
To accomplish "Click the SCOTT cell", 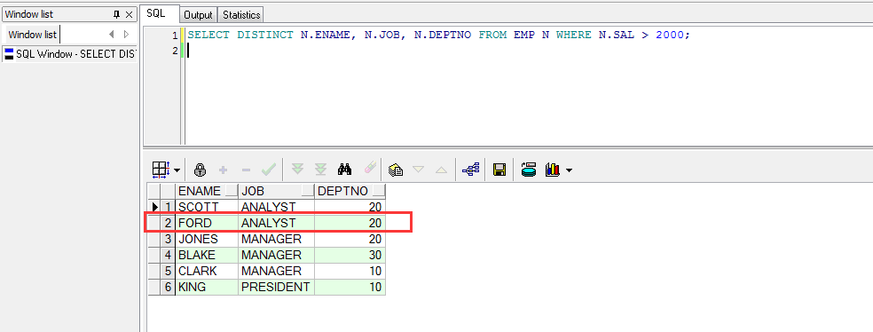I will 207,207.
